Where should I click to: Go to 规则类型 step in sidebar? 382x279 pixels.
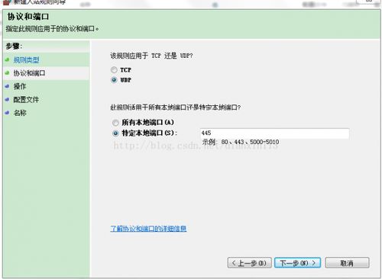(x=26, y=60)
